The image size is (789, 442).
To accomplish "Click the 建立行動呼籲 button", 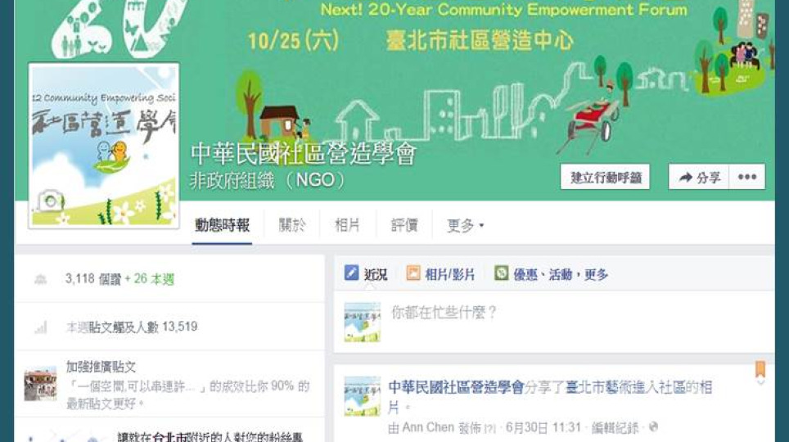I will pyautogui.click(x=606, y=177).
